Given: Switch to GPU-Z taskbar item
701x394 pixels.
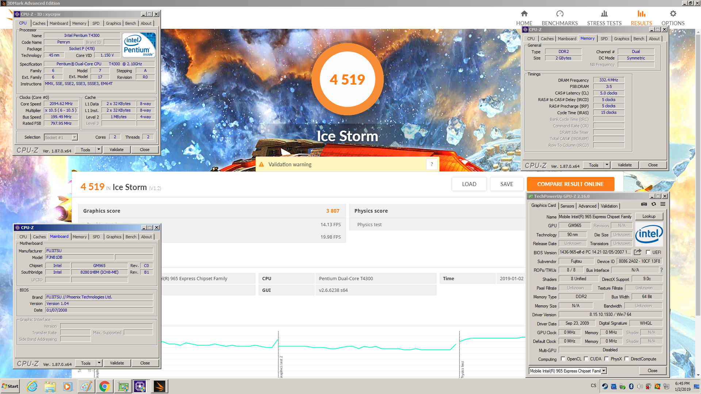Looking at the screenshot, I should pos(123,386).
